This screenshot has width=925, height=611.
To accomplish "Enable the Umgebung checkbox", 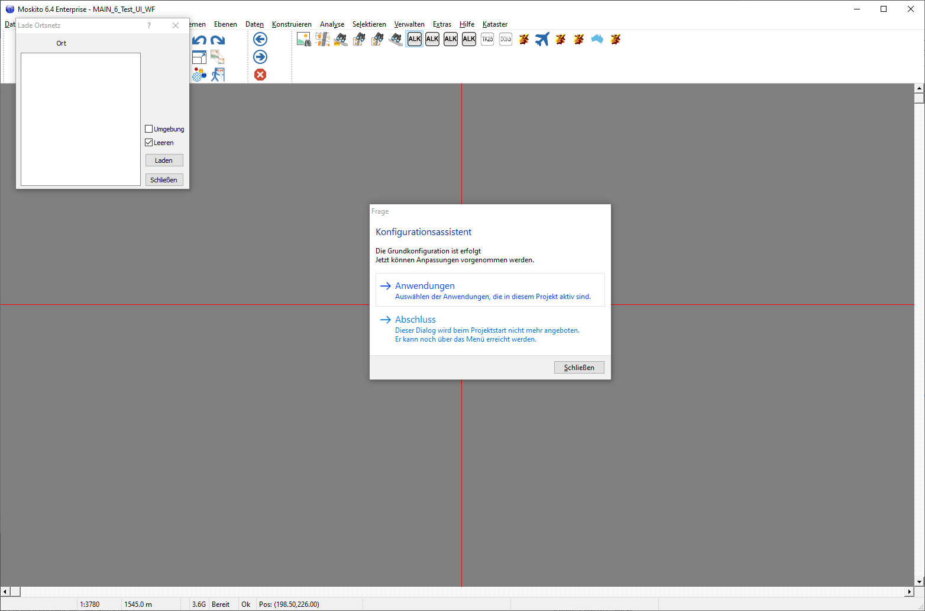I will 149,129.
